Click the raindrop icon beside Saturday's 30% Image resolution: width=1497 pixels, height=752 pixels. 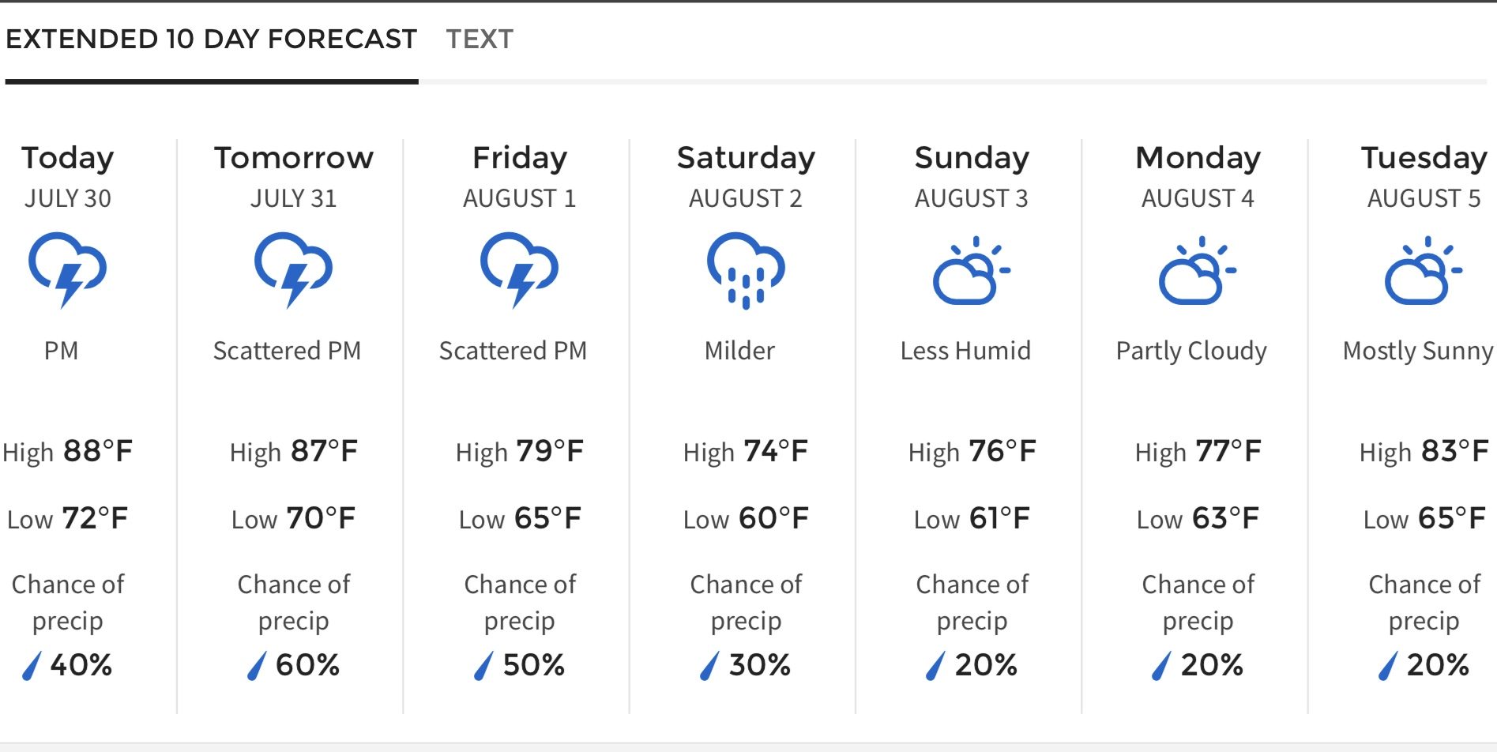click(709, 666)
